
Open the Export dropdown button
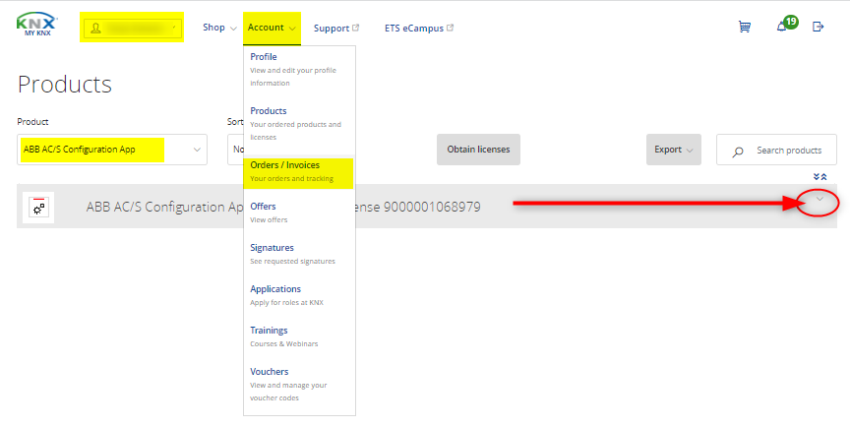673,150
